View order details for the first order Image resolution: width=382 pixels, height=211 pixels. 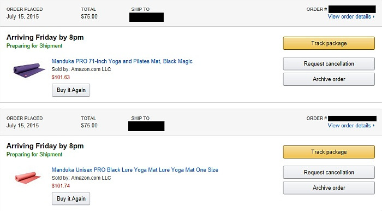click(x=349, y=16)
